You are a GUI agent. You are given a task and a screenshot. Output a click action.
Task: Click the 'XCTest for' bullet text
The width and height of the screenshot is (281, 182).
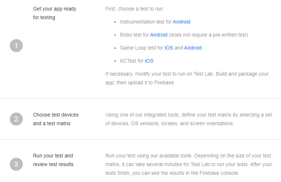pyautogui.click(x=132, y=61)
